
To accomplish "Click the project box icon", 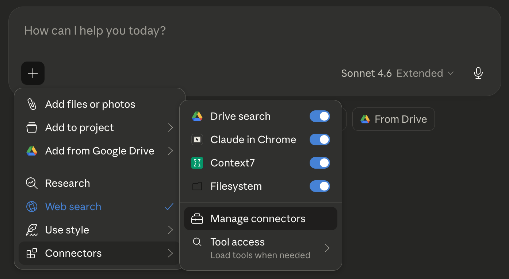I will click(x=32, y=127).
